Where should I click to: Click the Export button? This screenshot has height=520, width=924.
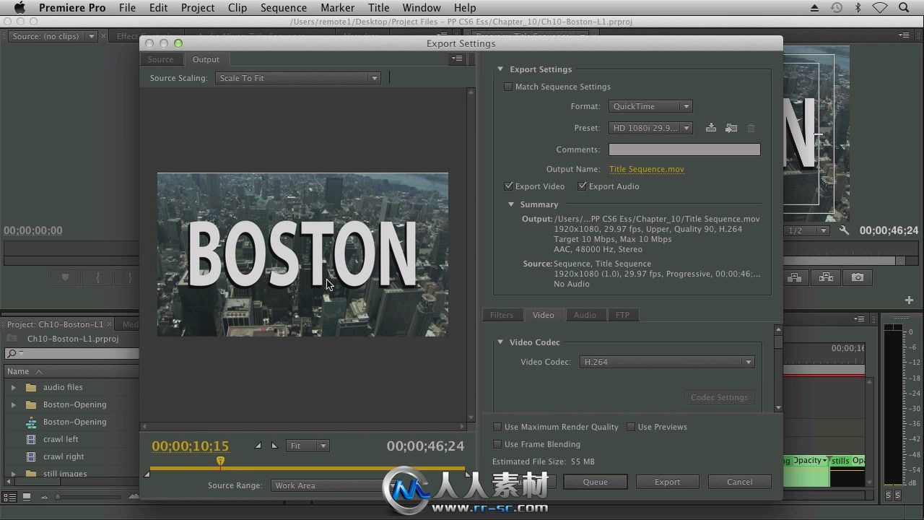pos(668,482)
